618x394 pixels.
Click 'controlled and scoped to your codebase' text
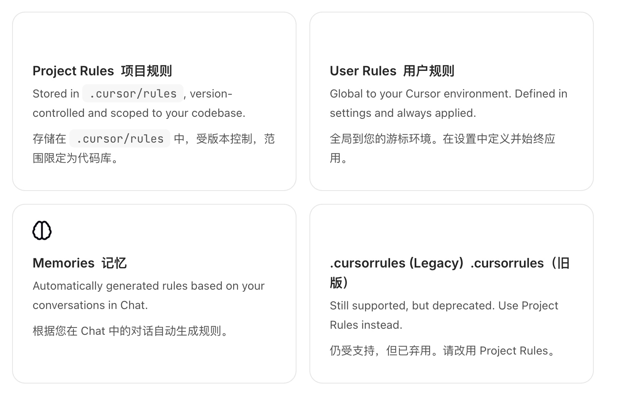pyautogui.click(x=139, y=113)
